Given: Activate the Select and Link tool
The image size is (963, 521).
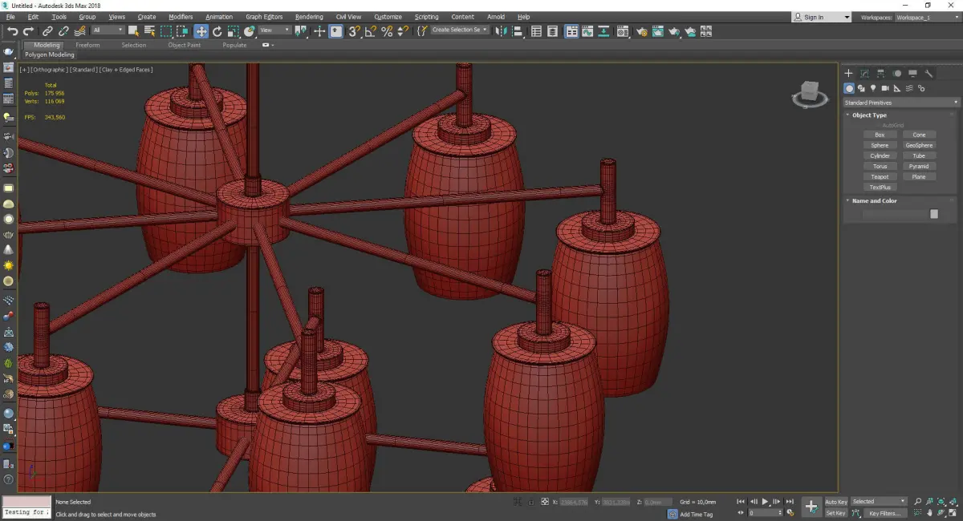Looking at the screenshot, I should point(48,31).
